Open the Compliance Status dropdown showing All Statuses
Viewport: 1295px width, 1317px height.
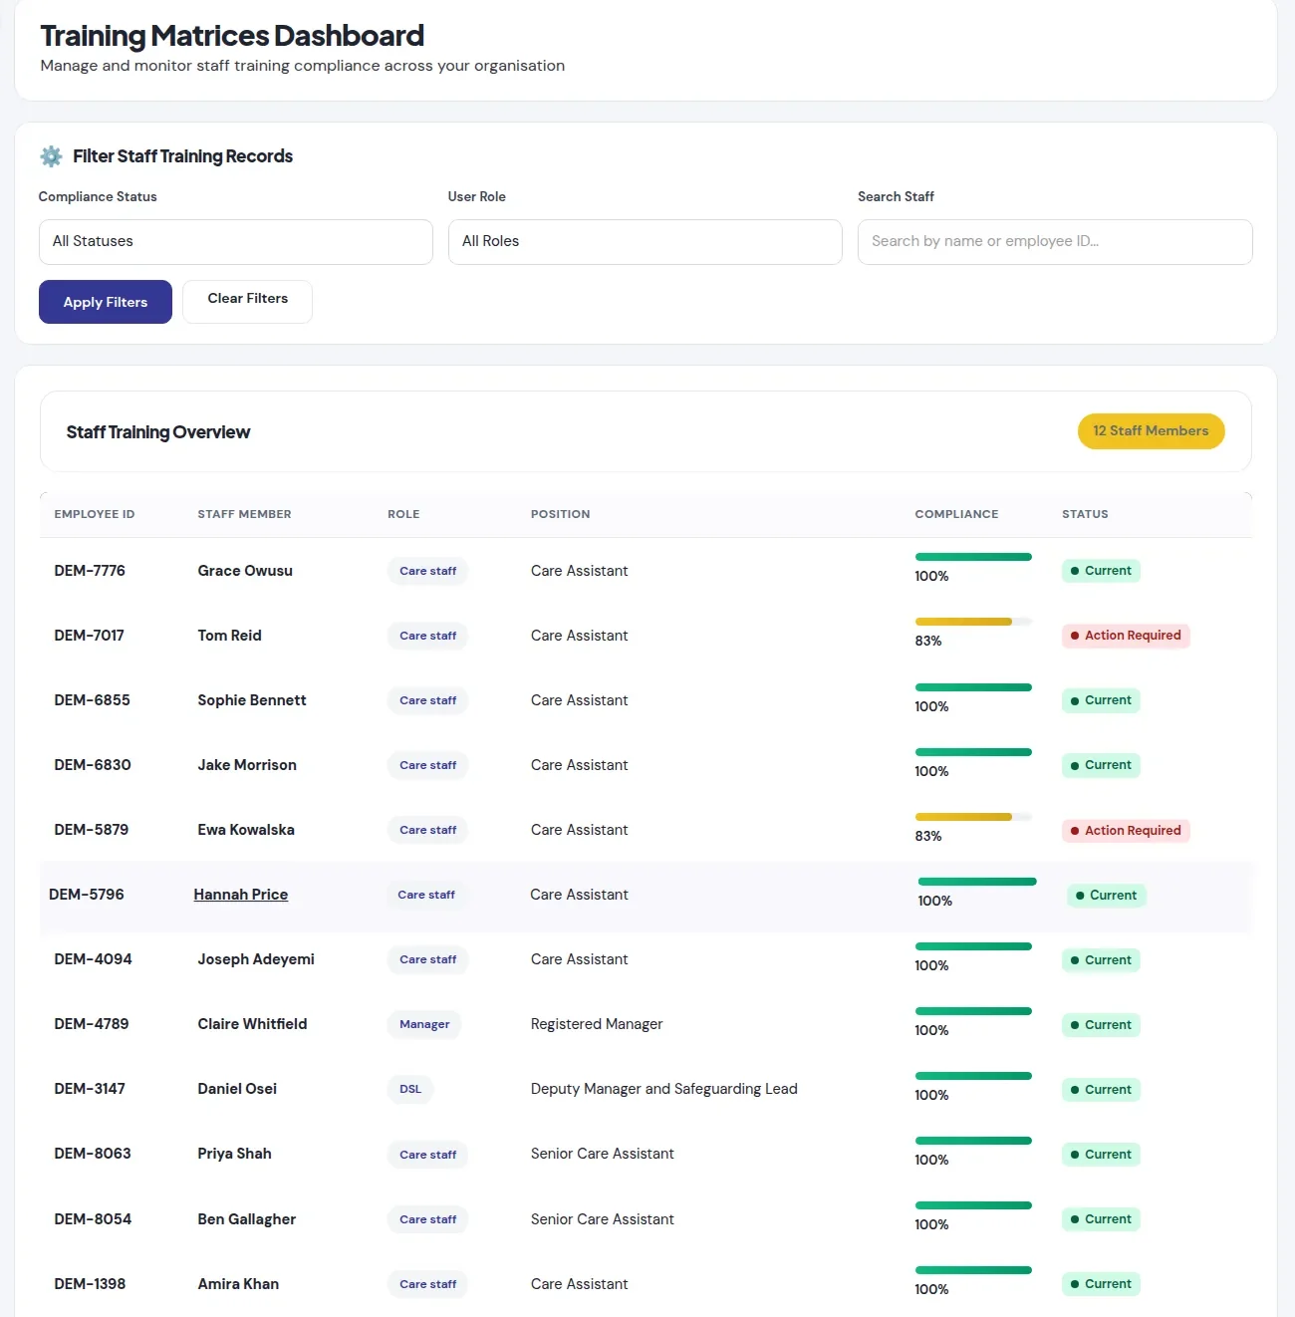(x=236, y=242)
